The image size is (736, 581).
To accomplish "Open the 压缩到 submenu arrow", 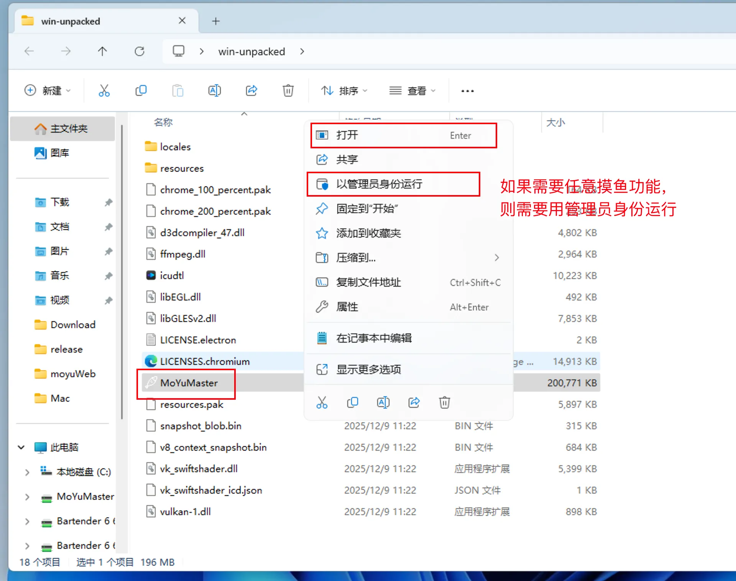I will pyautogui.click(x=497, y=258).
